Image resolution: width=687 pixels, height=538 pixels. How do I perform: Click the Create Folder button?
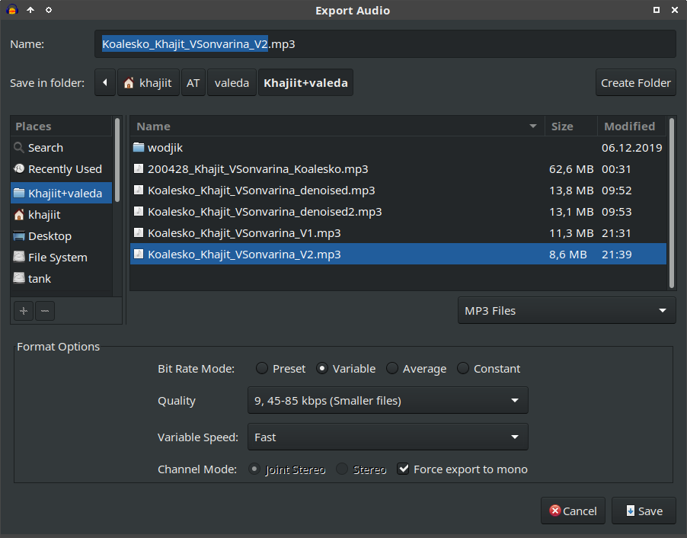click(x=635, y=83)
